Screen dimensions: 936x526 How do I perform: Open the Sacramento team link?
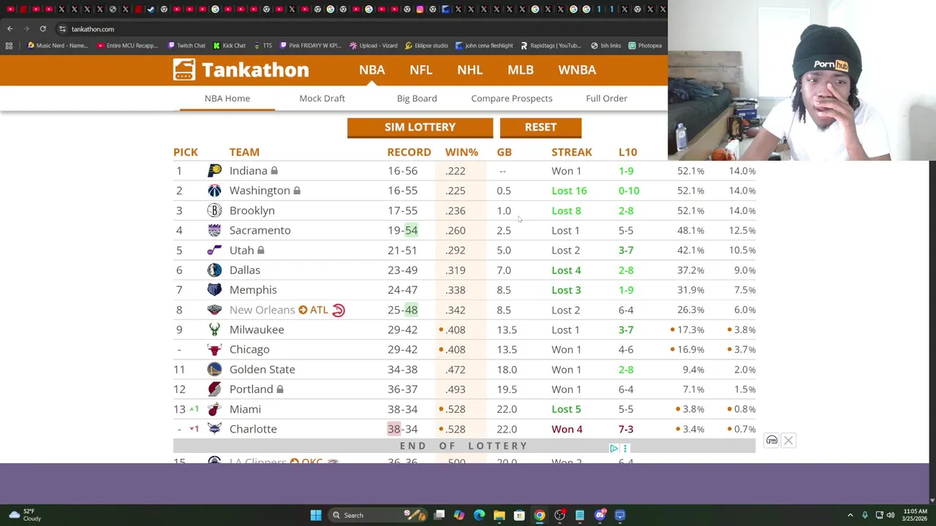coord(260,230)
